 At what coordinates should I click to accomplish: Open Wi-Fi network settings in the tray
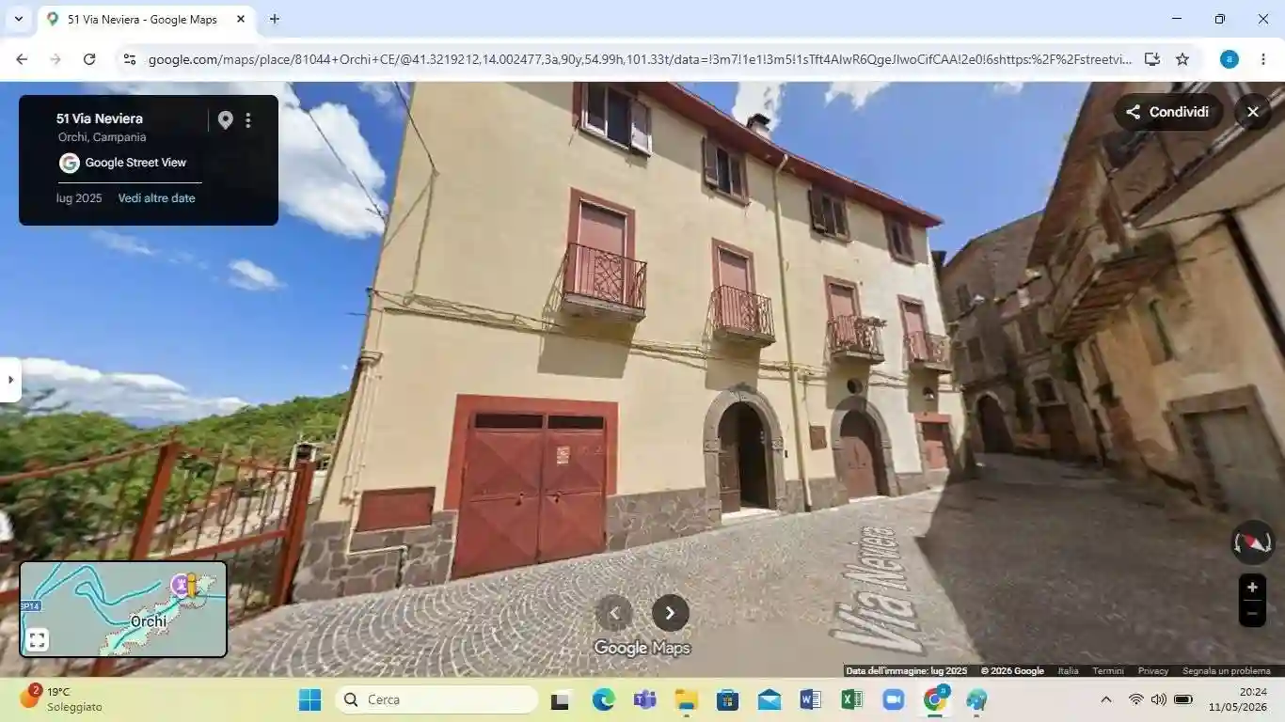(1136, 700)
